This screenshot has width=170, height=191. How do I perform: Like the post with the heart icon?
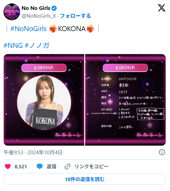click(x=8, y=166)
